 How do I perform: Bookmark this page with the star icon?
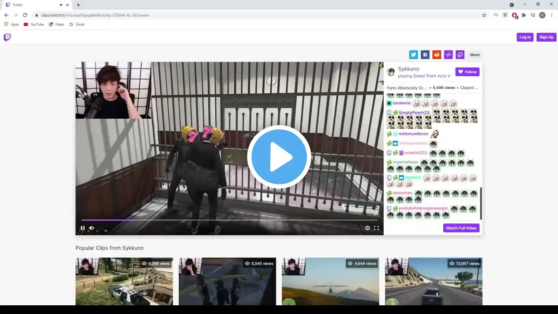[484, 15]
